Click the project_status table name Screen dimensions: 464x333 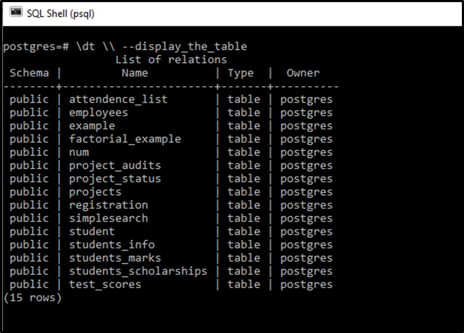coord(115,179)
